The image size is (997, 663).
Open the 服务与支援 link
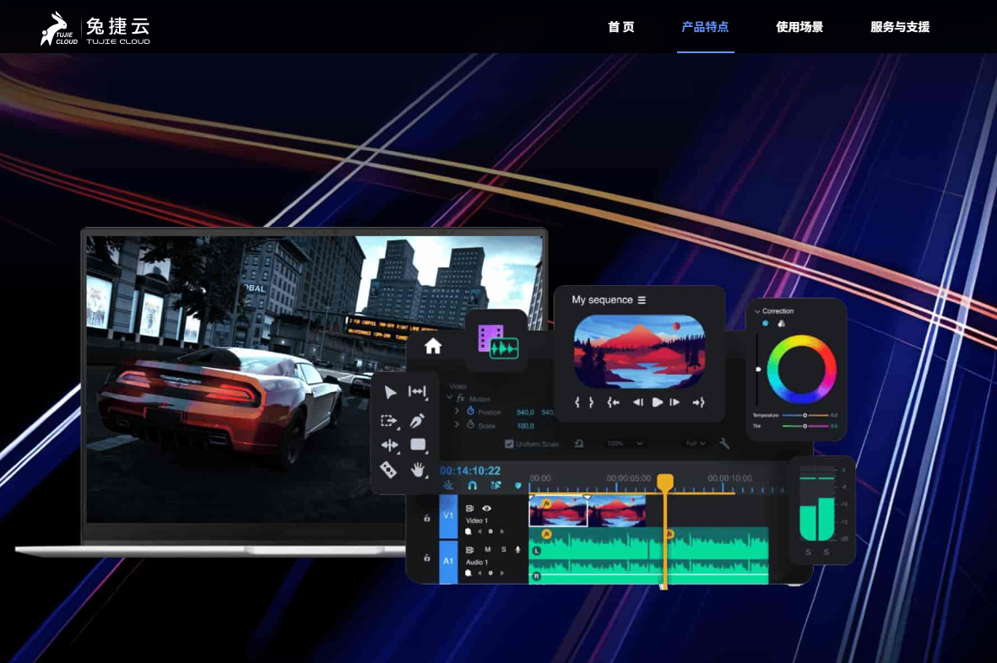pyautogui.click(x=900, y=27)
